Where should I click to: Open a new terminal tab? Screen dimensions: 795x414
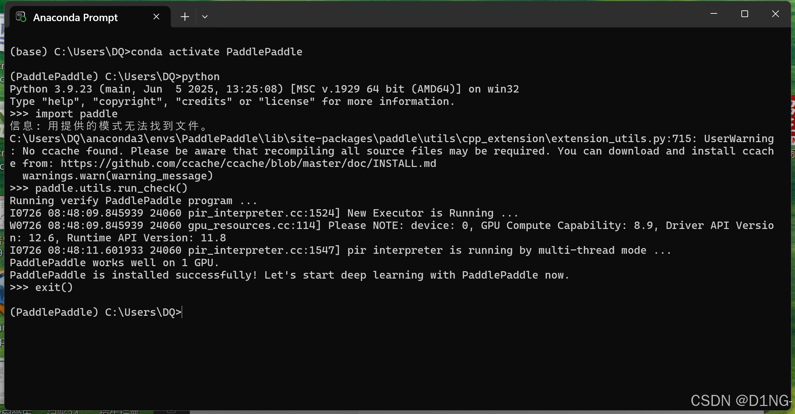(185, 16)
